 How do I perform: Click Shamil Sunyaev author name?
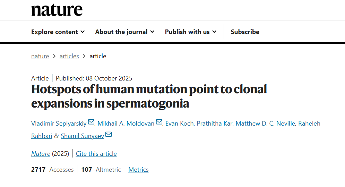click(x=82, y=136)
